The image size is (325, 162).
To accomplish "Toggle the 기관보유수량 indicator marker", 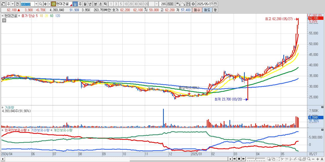I will 29,130.
